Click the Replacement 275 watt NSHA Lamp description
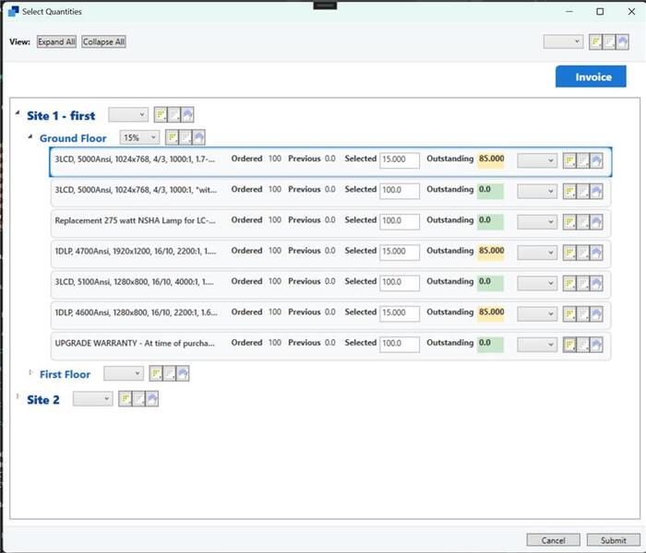The height and width of the screenshot is (553, 646). coord(135,220)
